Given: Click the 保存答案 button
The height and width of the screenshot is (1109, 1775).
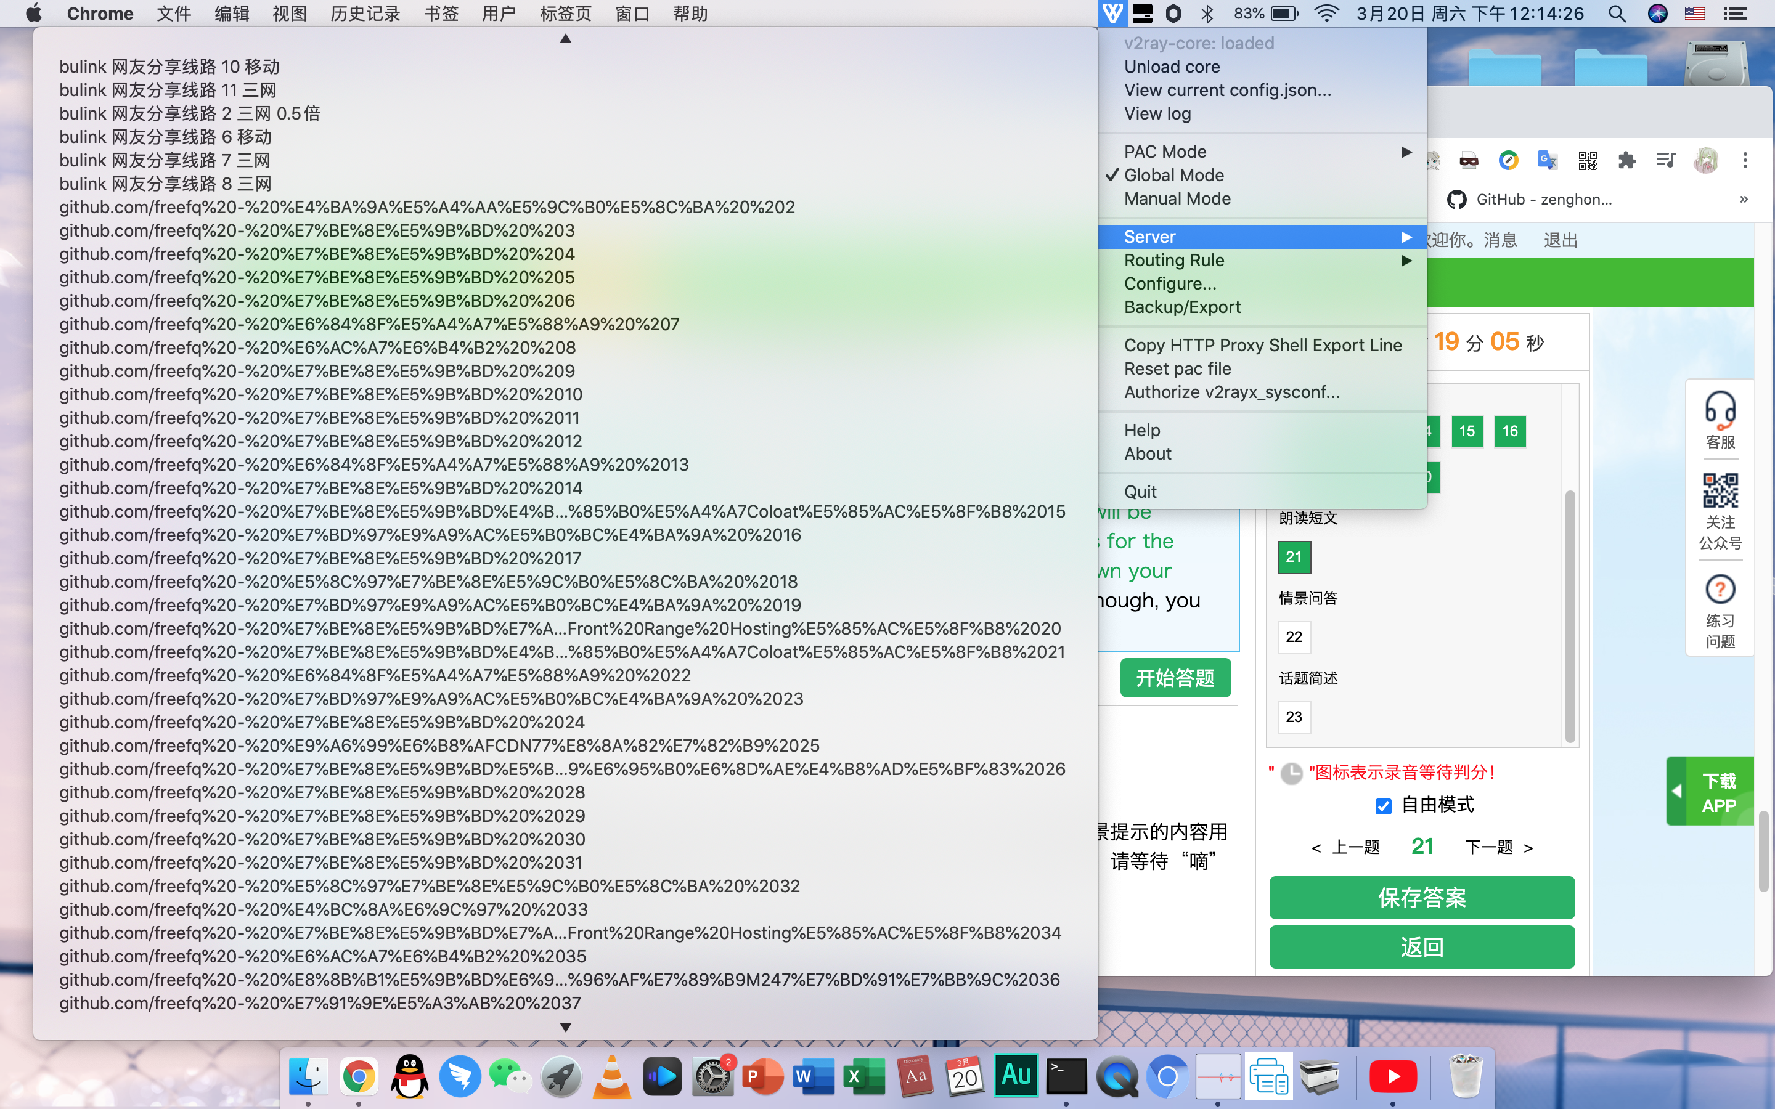Looking at the screenshot, I should point(1421,898).
